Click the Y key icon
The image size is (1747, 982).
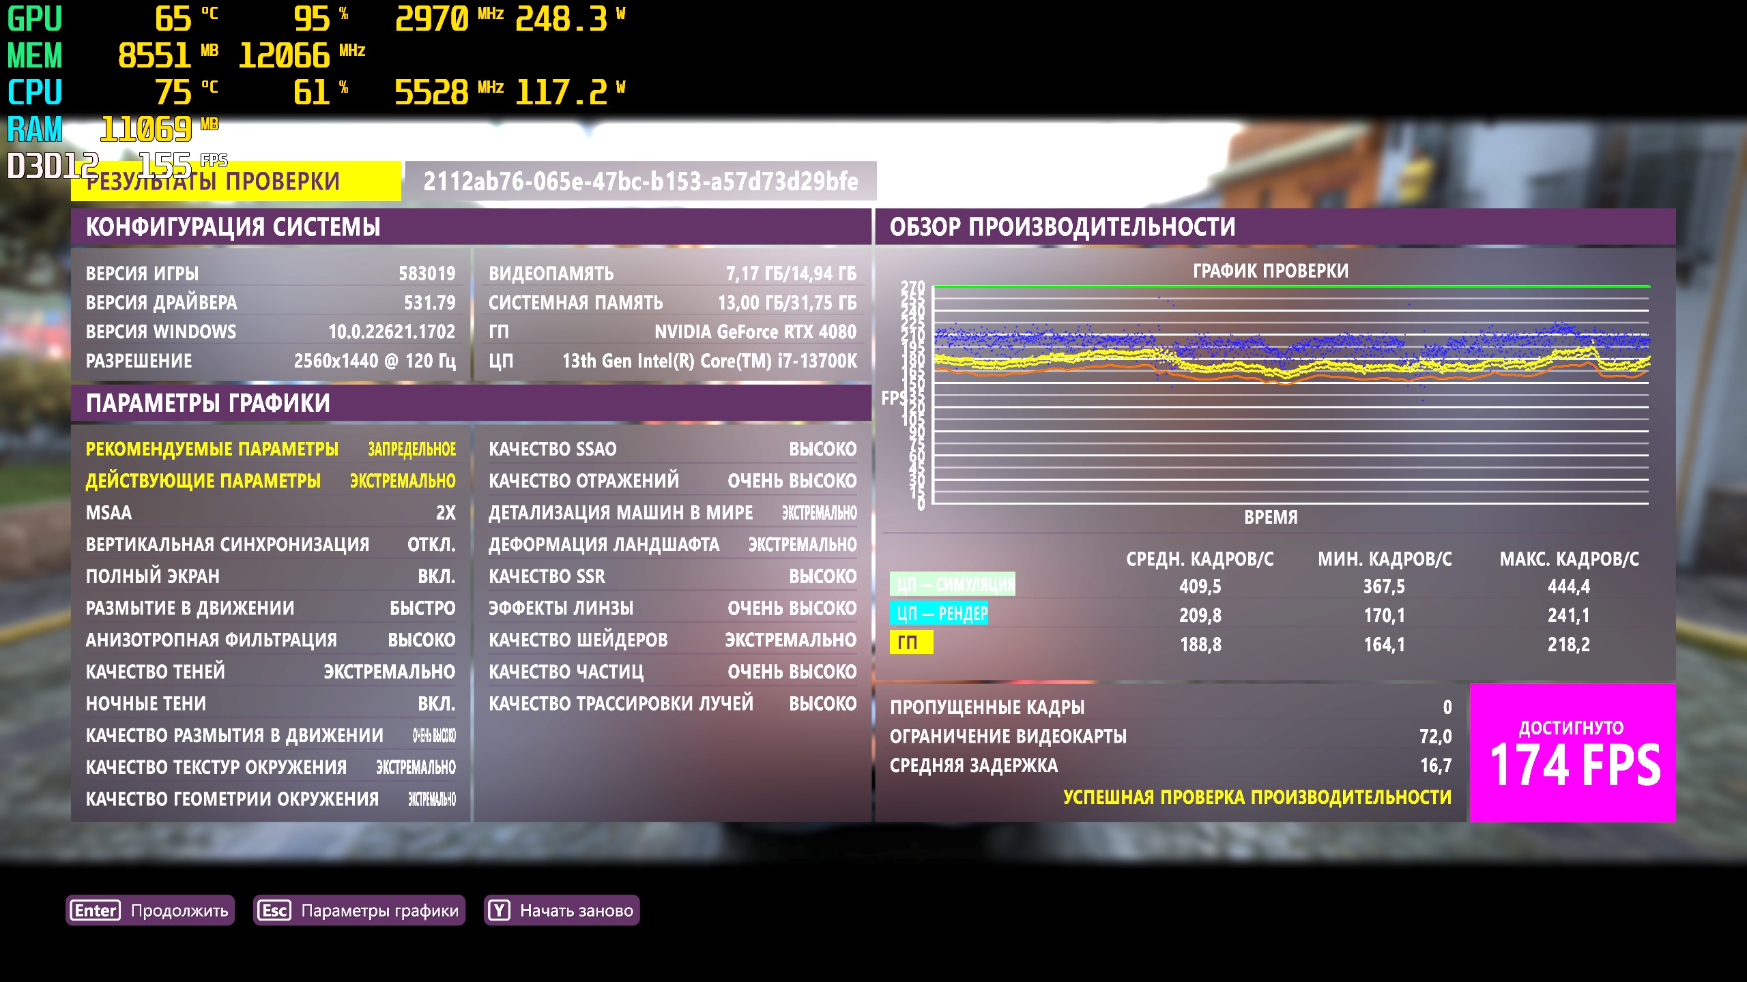[x=499, y=910]
